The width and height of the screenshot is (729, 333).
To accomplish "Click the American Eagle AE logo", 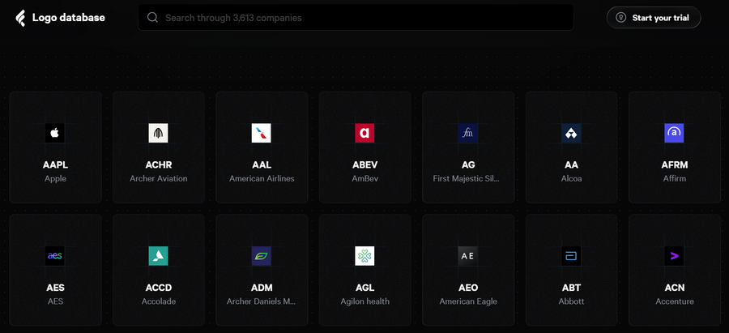I will [468, 256].
